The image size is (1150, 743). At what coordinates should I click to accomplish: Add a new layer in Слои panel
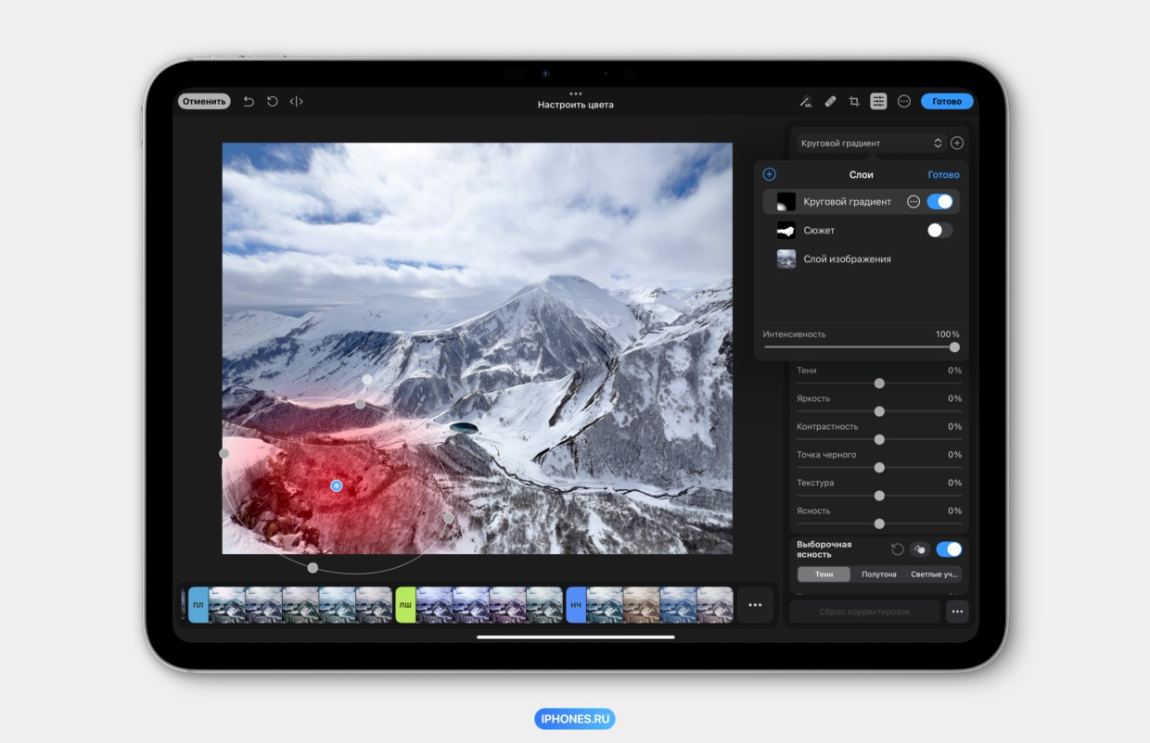[x=769, y=174]
